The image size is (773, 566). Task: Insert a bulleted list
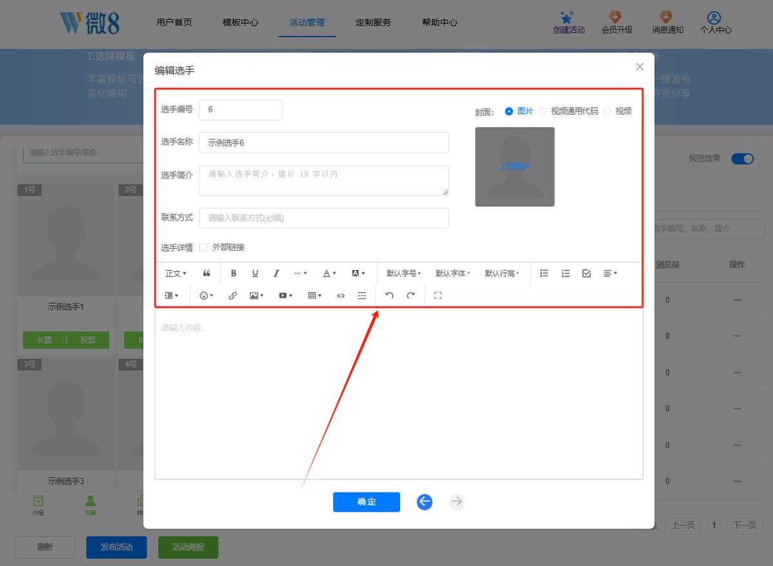point(544,273)
